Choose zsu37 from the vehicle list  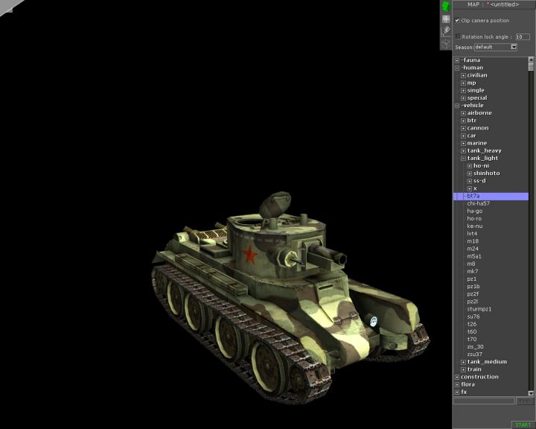click(474, 354)
